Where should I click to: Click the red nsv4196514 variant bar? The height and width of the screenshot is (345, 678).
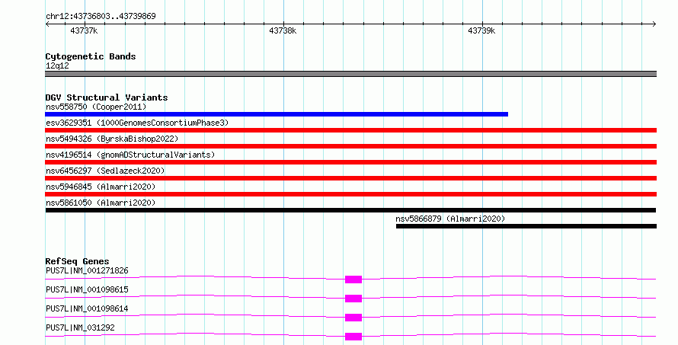[x=351, y=162]
